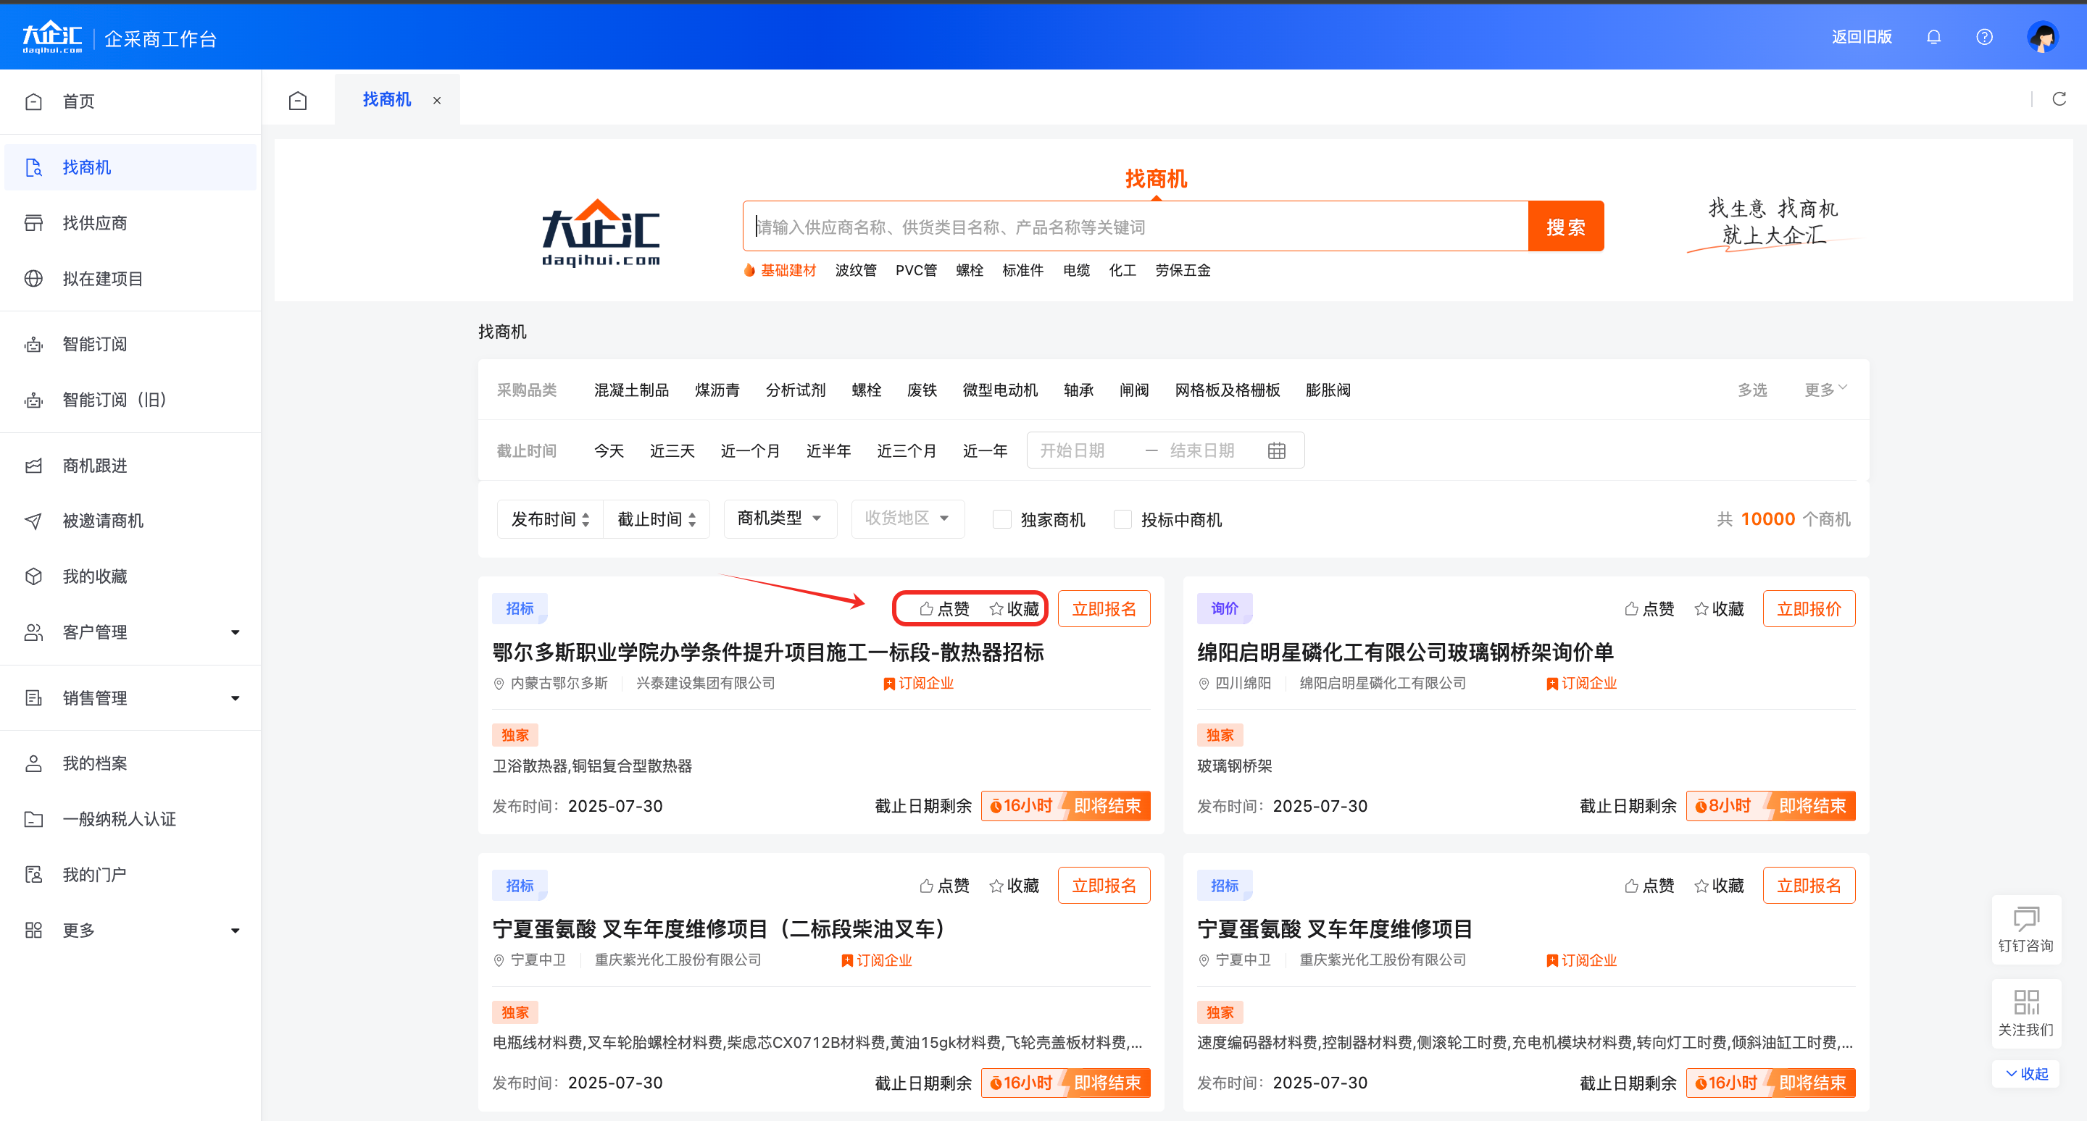The width and height of the screenshot is (2087, 1121).
Task: Expand the 销售管理 sidebar group
Action: click(x=130, y=697)
